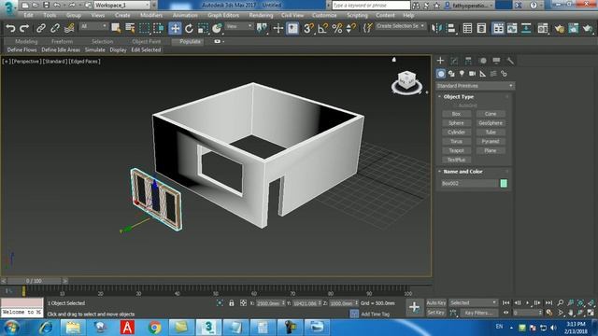This screenshot has height=336, width=598.
Task: Activate the Select Object tool
Action: coord(116,28)
